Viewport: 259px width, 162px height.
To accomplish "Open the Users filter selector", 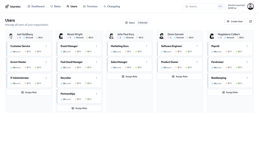I will click(137, 23).
